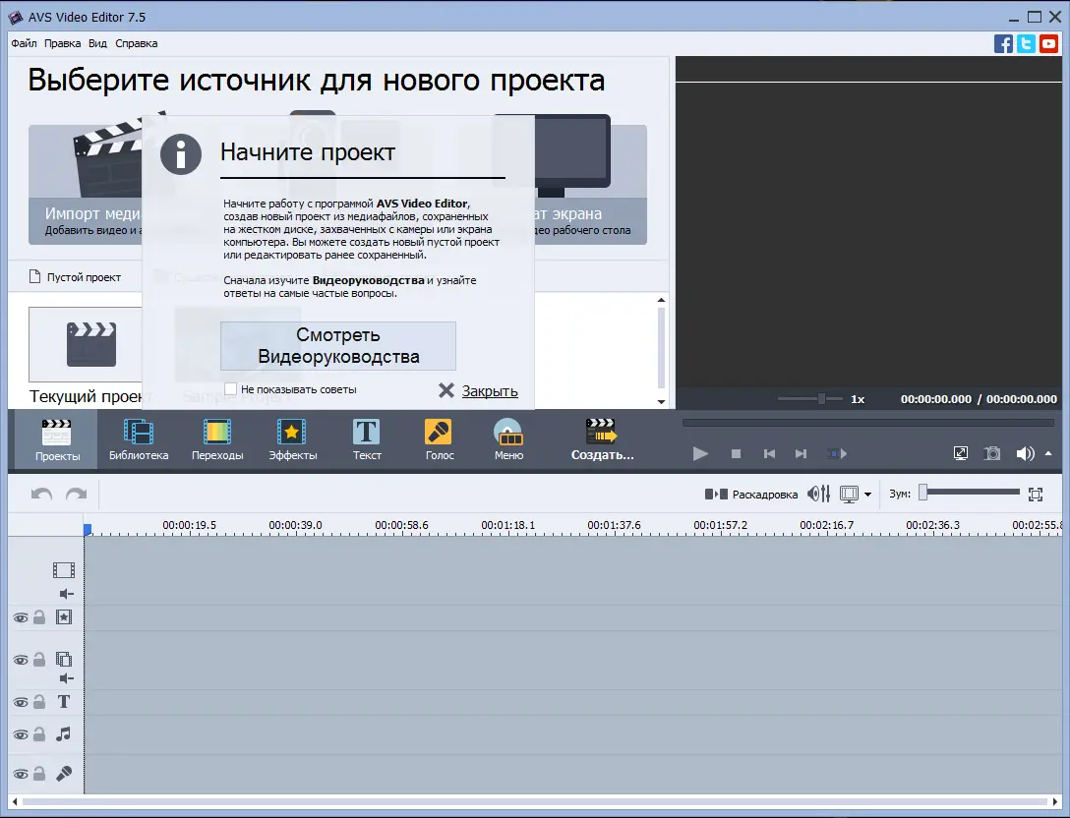Switch preview to fullscreen mode

pos(961,453)
